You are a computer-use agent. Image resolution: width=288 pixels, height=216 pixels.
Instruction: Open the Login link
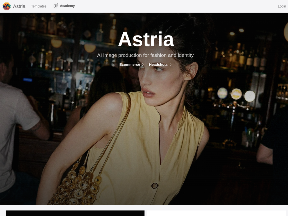point(282,6)
